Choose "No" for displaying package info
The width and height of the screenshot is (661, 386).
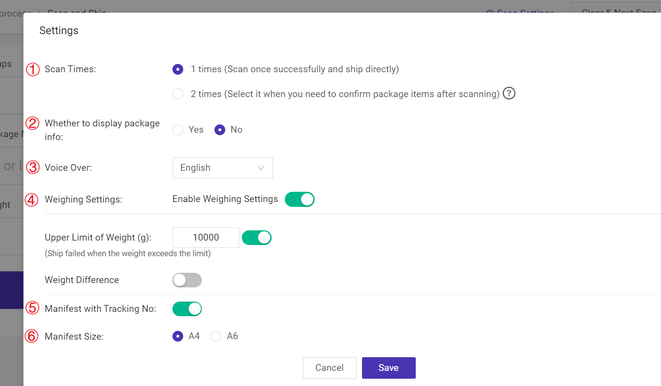pos(219,129)
